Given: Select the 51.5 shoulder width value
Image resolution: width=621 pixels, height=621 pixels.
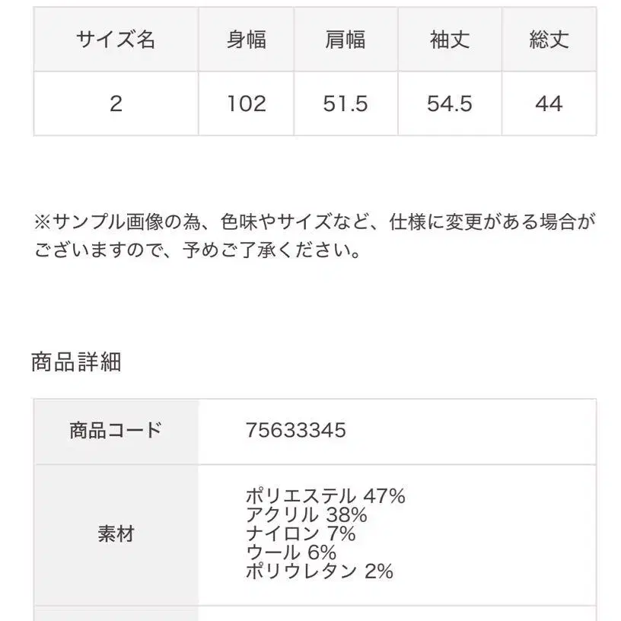Looking at the screenshot, I should pyautogui.click(x=345, y=103).
